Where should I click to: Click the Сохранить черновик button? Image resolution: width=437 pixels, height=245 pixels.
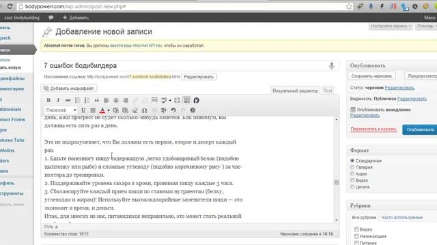click(371, 76)
